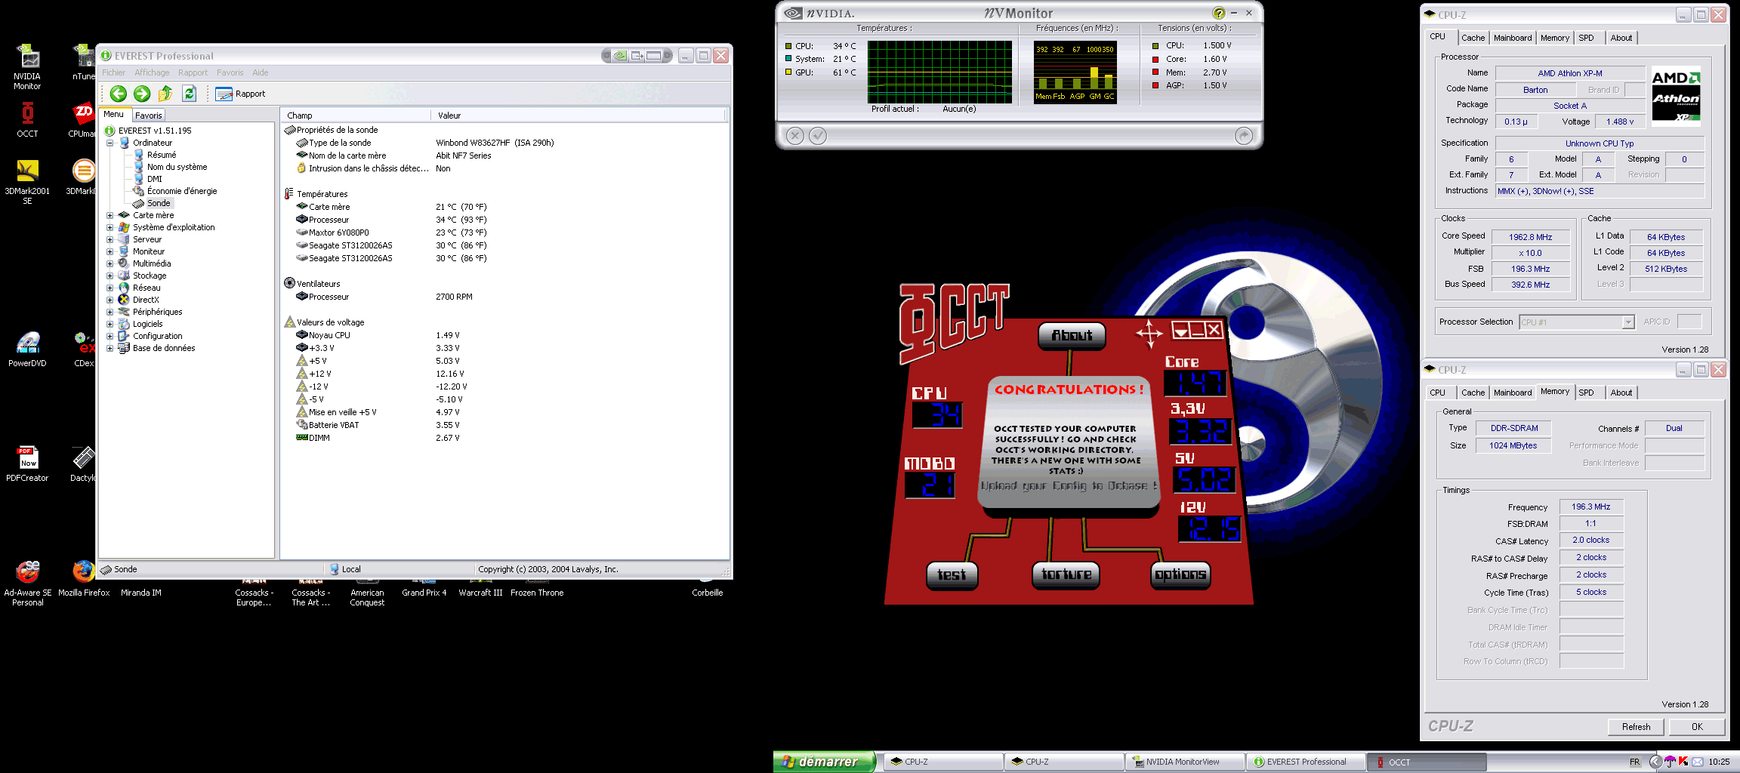Image resolution: width=1740 pixels, height=773 pixels.
Task: Select Économie d'énergie in the EVEREST tree
Action: (182, 191)
